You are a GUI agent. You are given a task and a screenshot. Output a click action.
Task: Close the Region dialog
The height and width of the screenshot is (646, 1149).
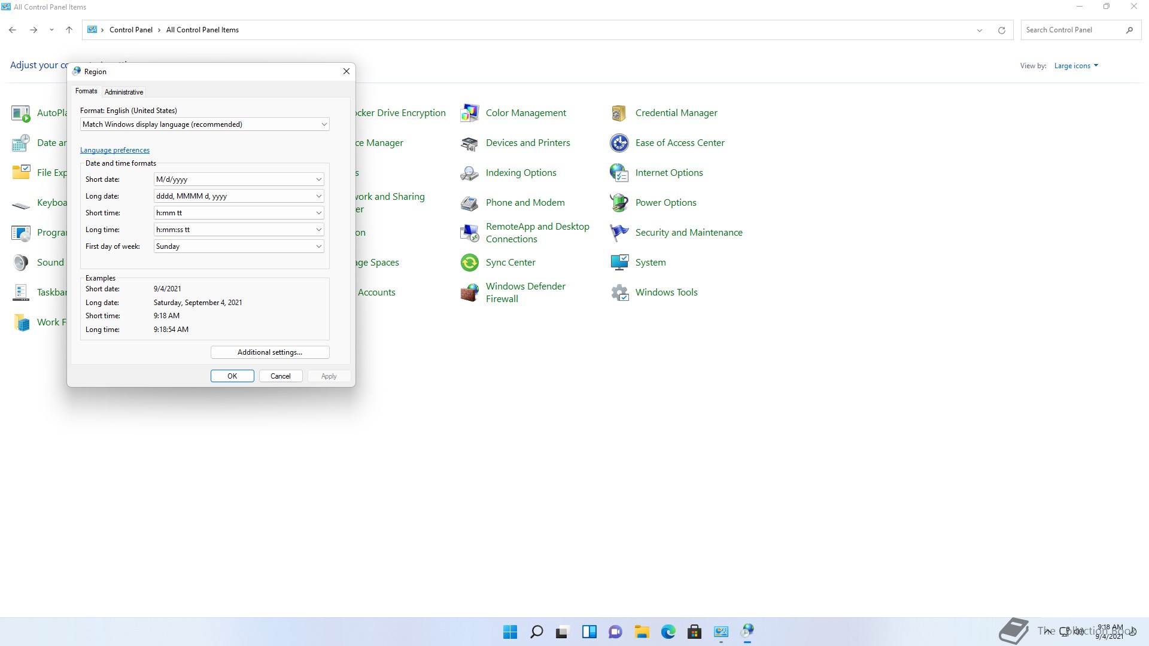click(346, 71)
